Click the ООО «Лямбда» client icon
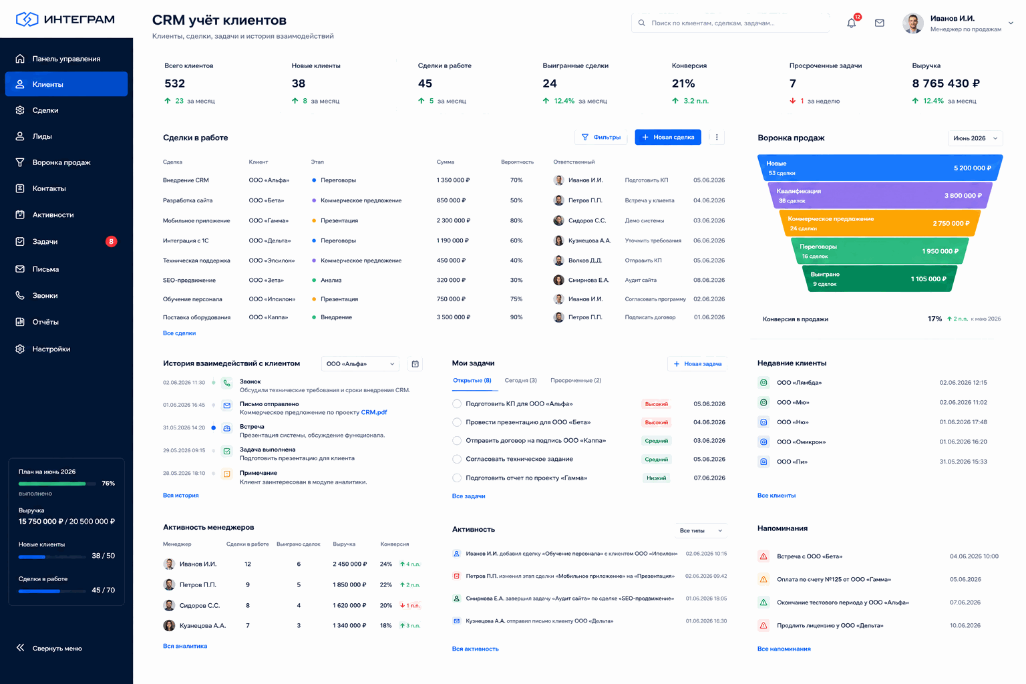 coord(763,383)
